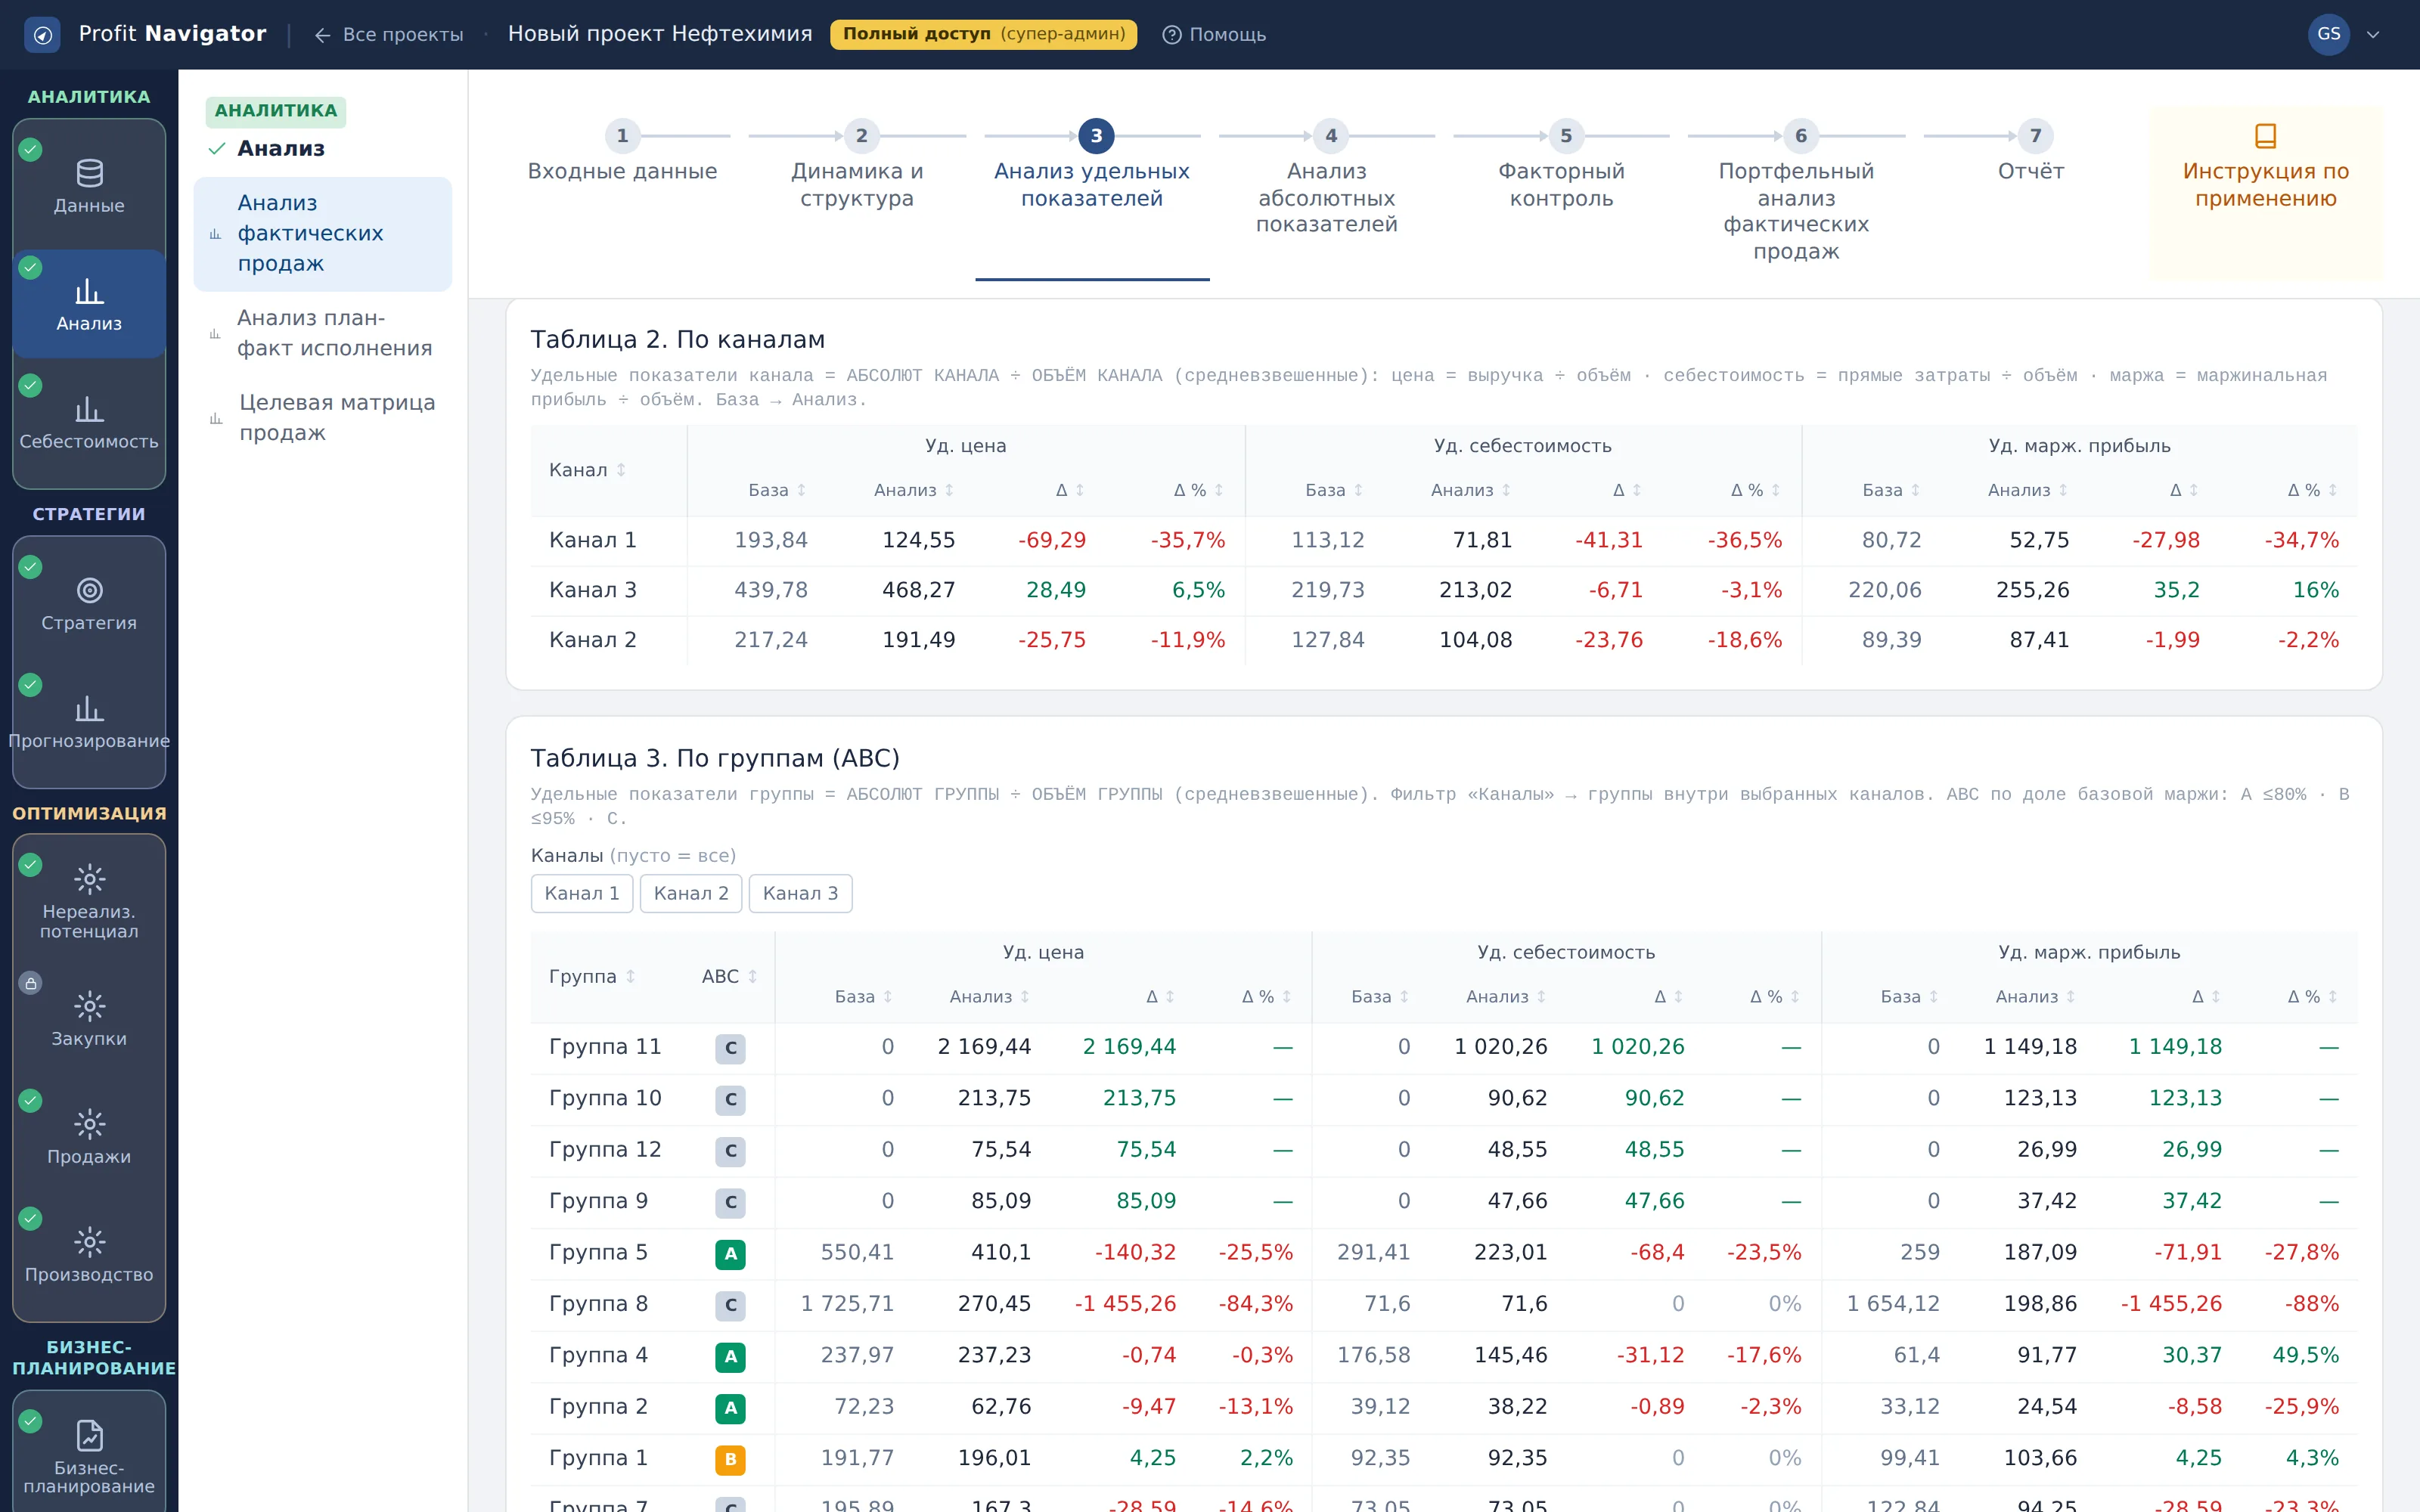This screenshot has height=1512, width=2420.
Task: Click the Profit Navigator compass logo
Action: click(x=42, y=35)
